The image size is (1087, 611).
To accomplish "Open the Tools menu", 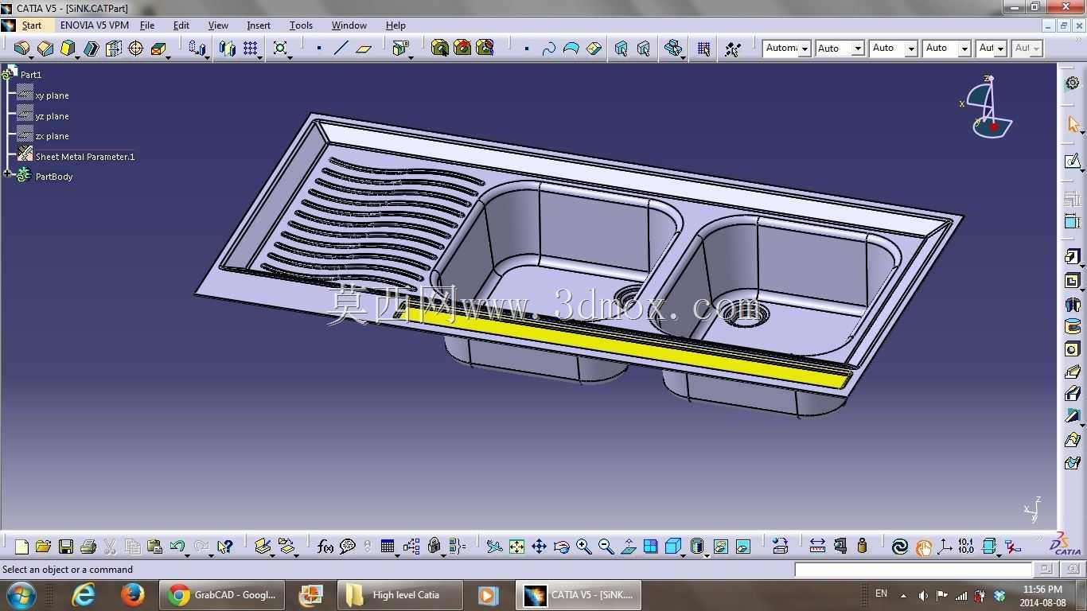I will pyautogui.click(x=301, y=25).
